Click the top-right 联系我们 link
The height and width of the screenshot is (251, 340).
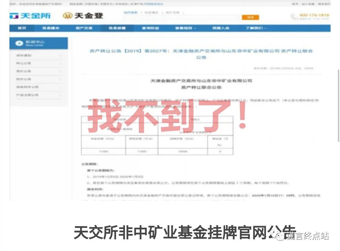point(324,4)
